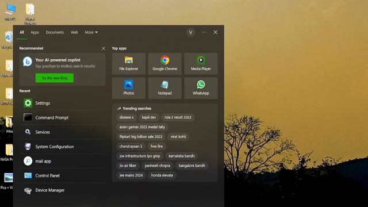
Task: Open WhatsApp from Top apps
Action: click(201, 88)
